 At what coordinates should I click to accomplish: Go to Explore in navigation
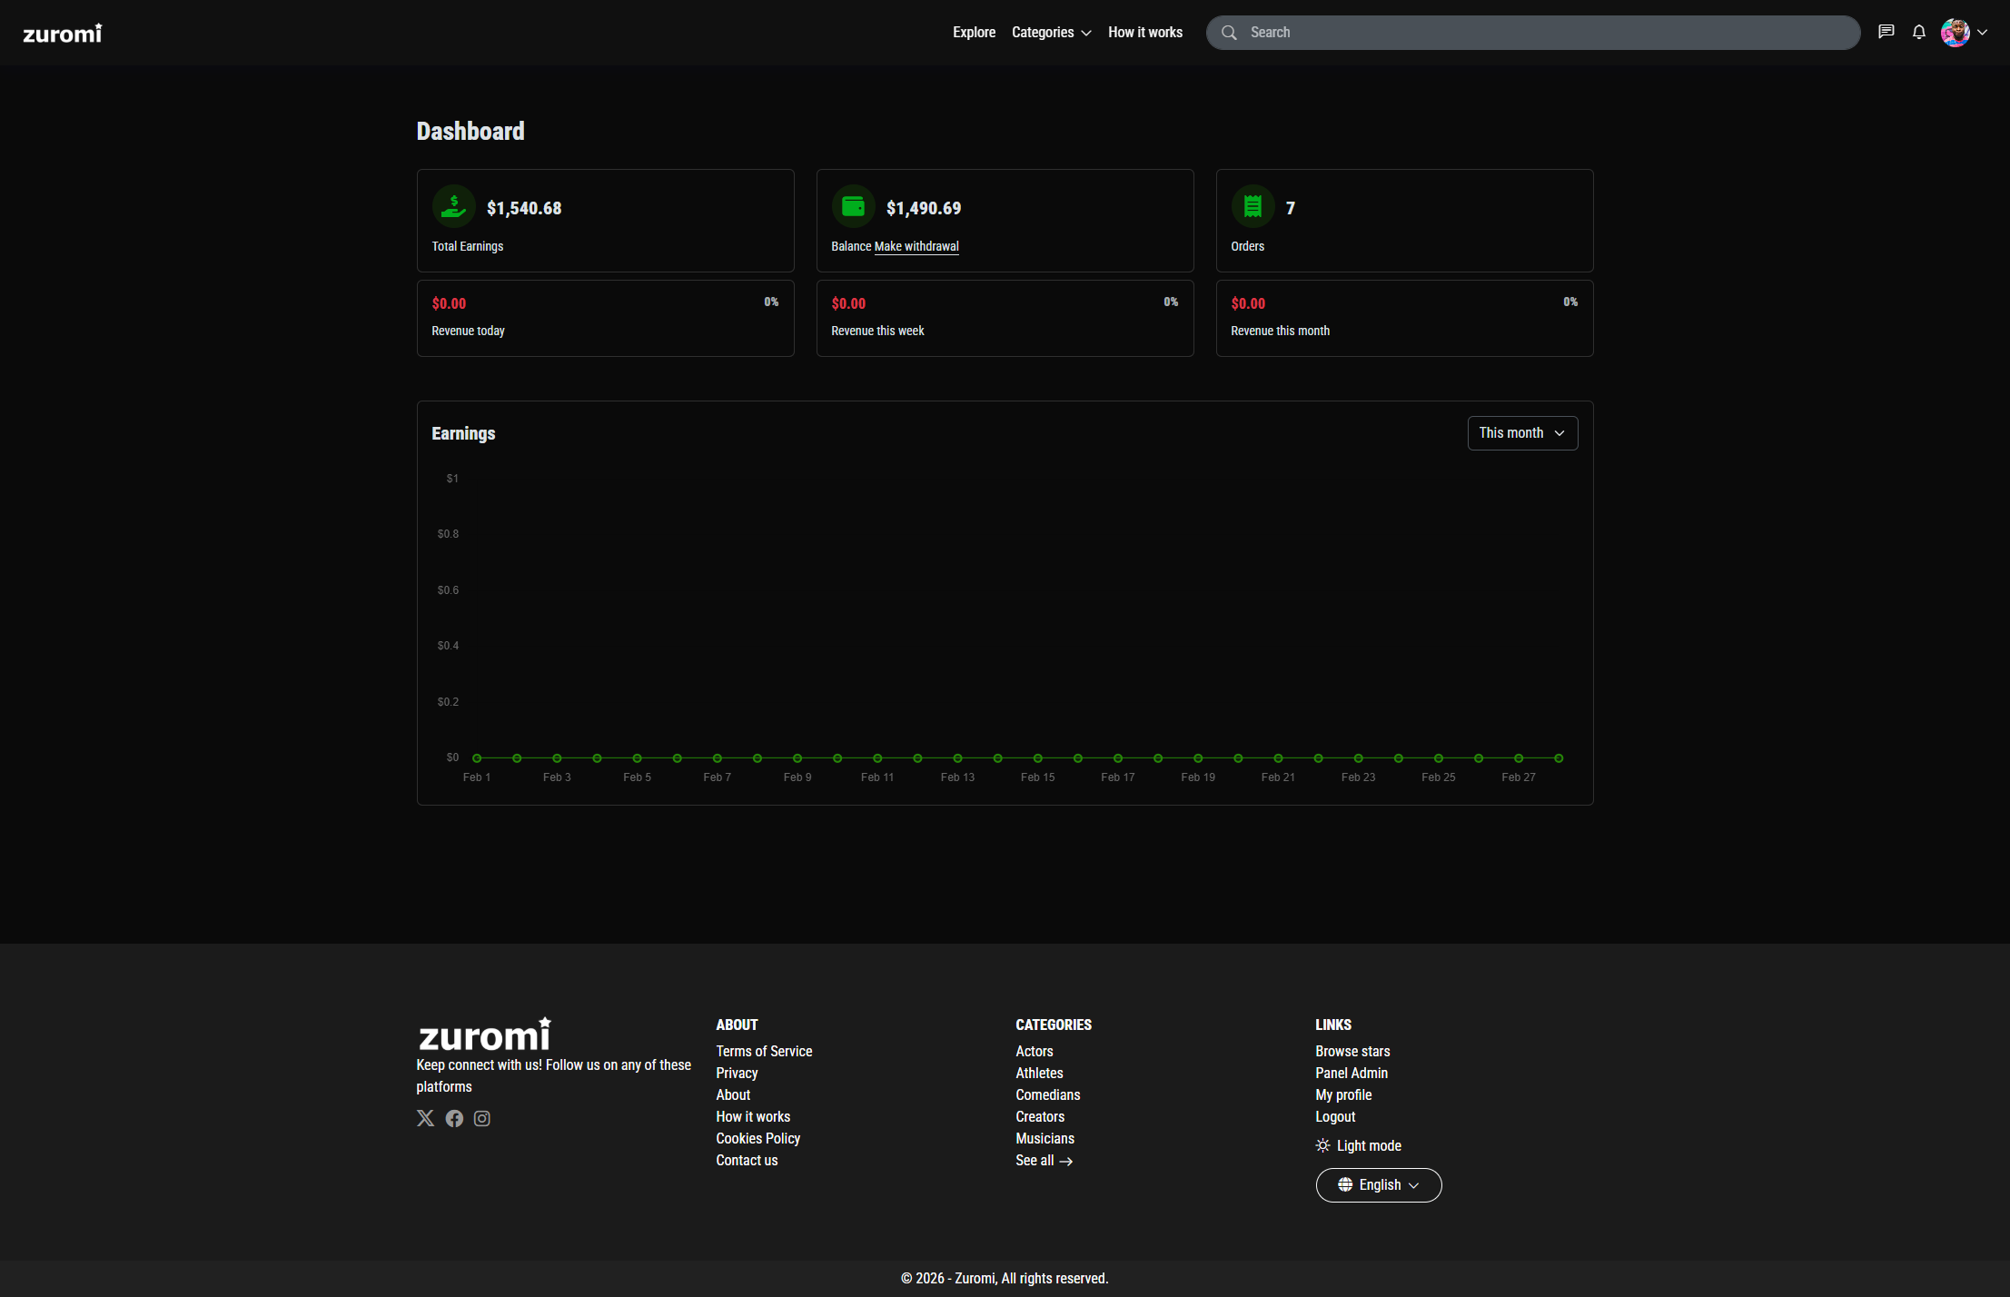(974, 33)
